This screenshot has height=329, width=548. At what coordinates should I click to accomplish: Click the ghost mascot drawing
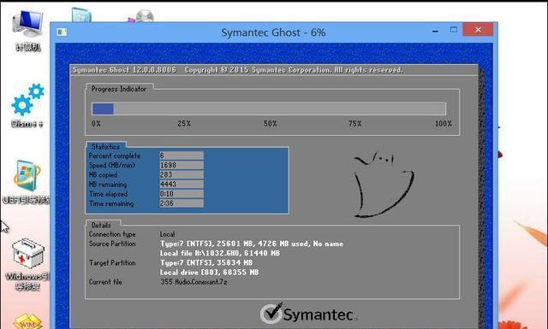pyautogui.click(x=384, y=185)
